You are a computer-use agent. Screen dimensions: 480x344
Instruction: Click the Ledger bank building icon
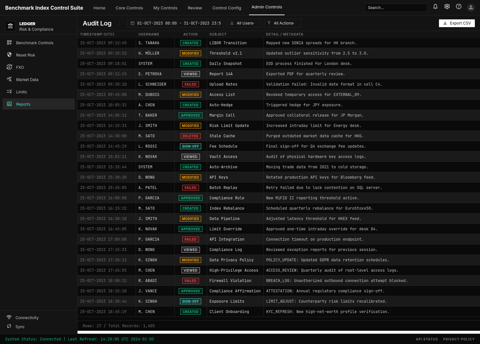[x=10, y=26]
